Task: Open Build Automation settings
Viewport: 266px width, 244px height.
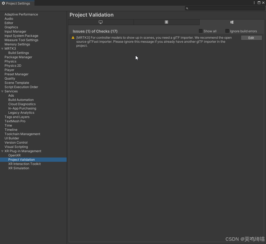Action: tap(21, 100)
